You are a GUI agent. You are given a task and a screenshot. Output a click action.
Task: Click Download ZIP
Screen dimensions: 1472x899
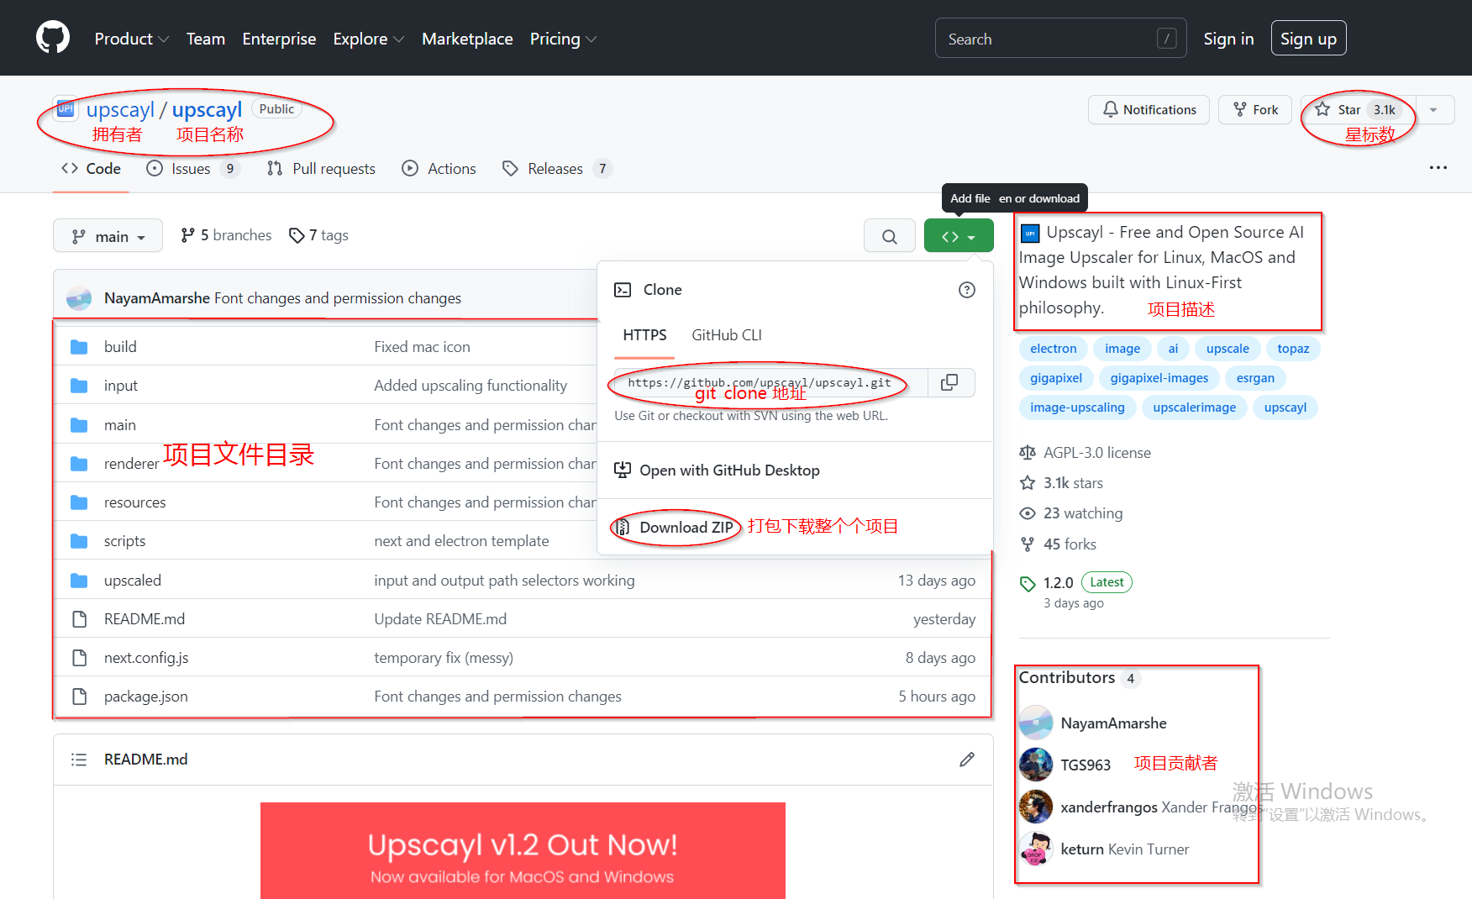pos(686,528)
